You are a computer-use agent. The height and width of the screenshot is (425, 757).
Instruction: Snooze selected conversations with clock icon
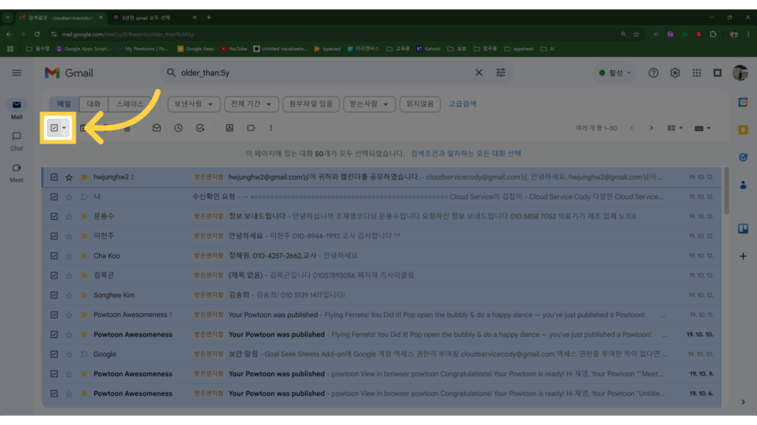178,128
